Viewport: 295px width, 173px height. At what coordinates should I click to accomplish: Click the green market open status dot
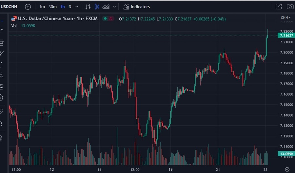coord(105,19)
